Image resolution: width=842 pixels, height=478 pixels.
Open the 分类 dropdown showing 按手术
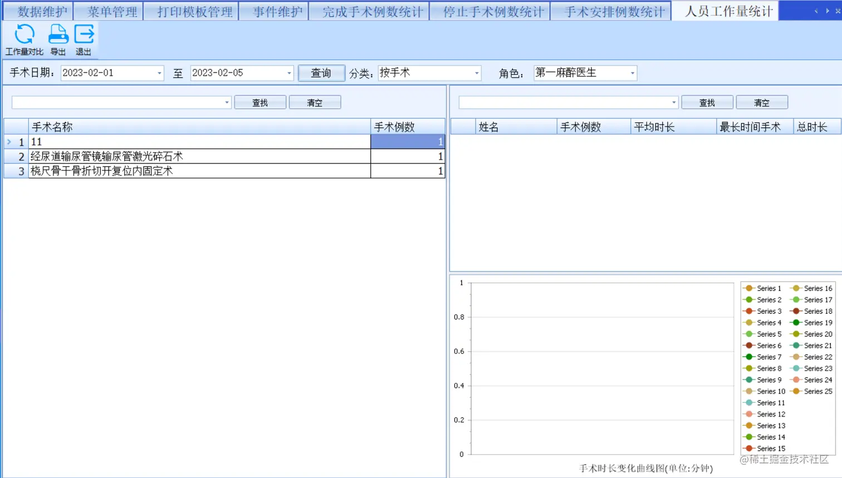tap(476, 73)
